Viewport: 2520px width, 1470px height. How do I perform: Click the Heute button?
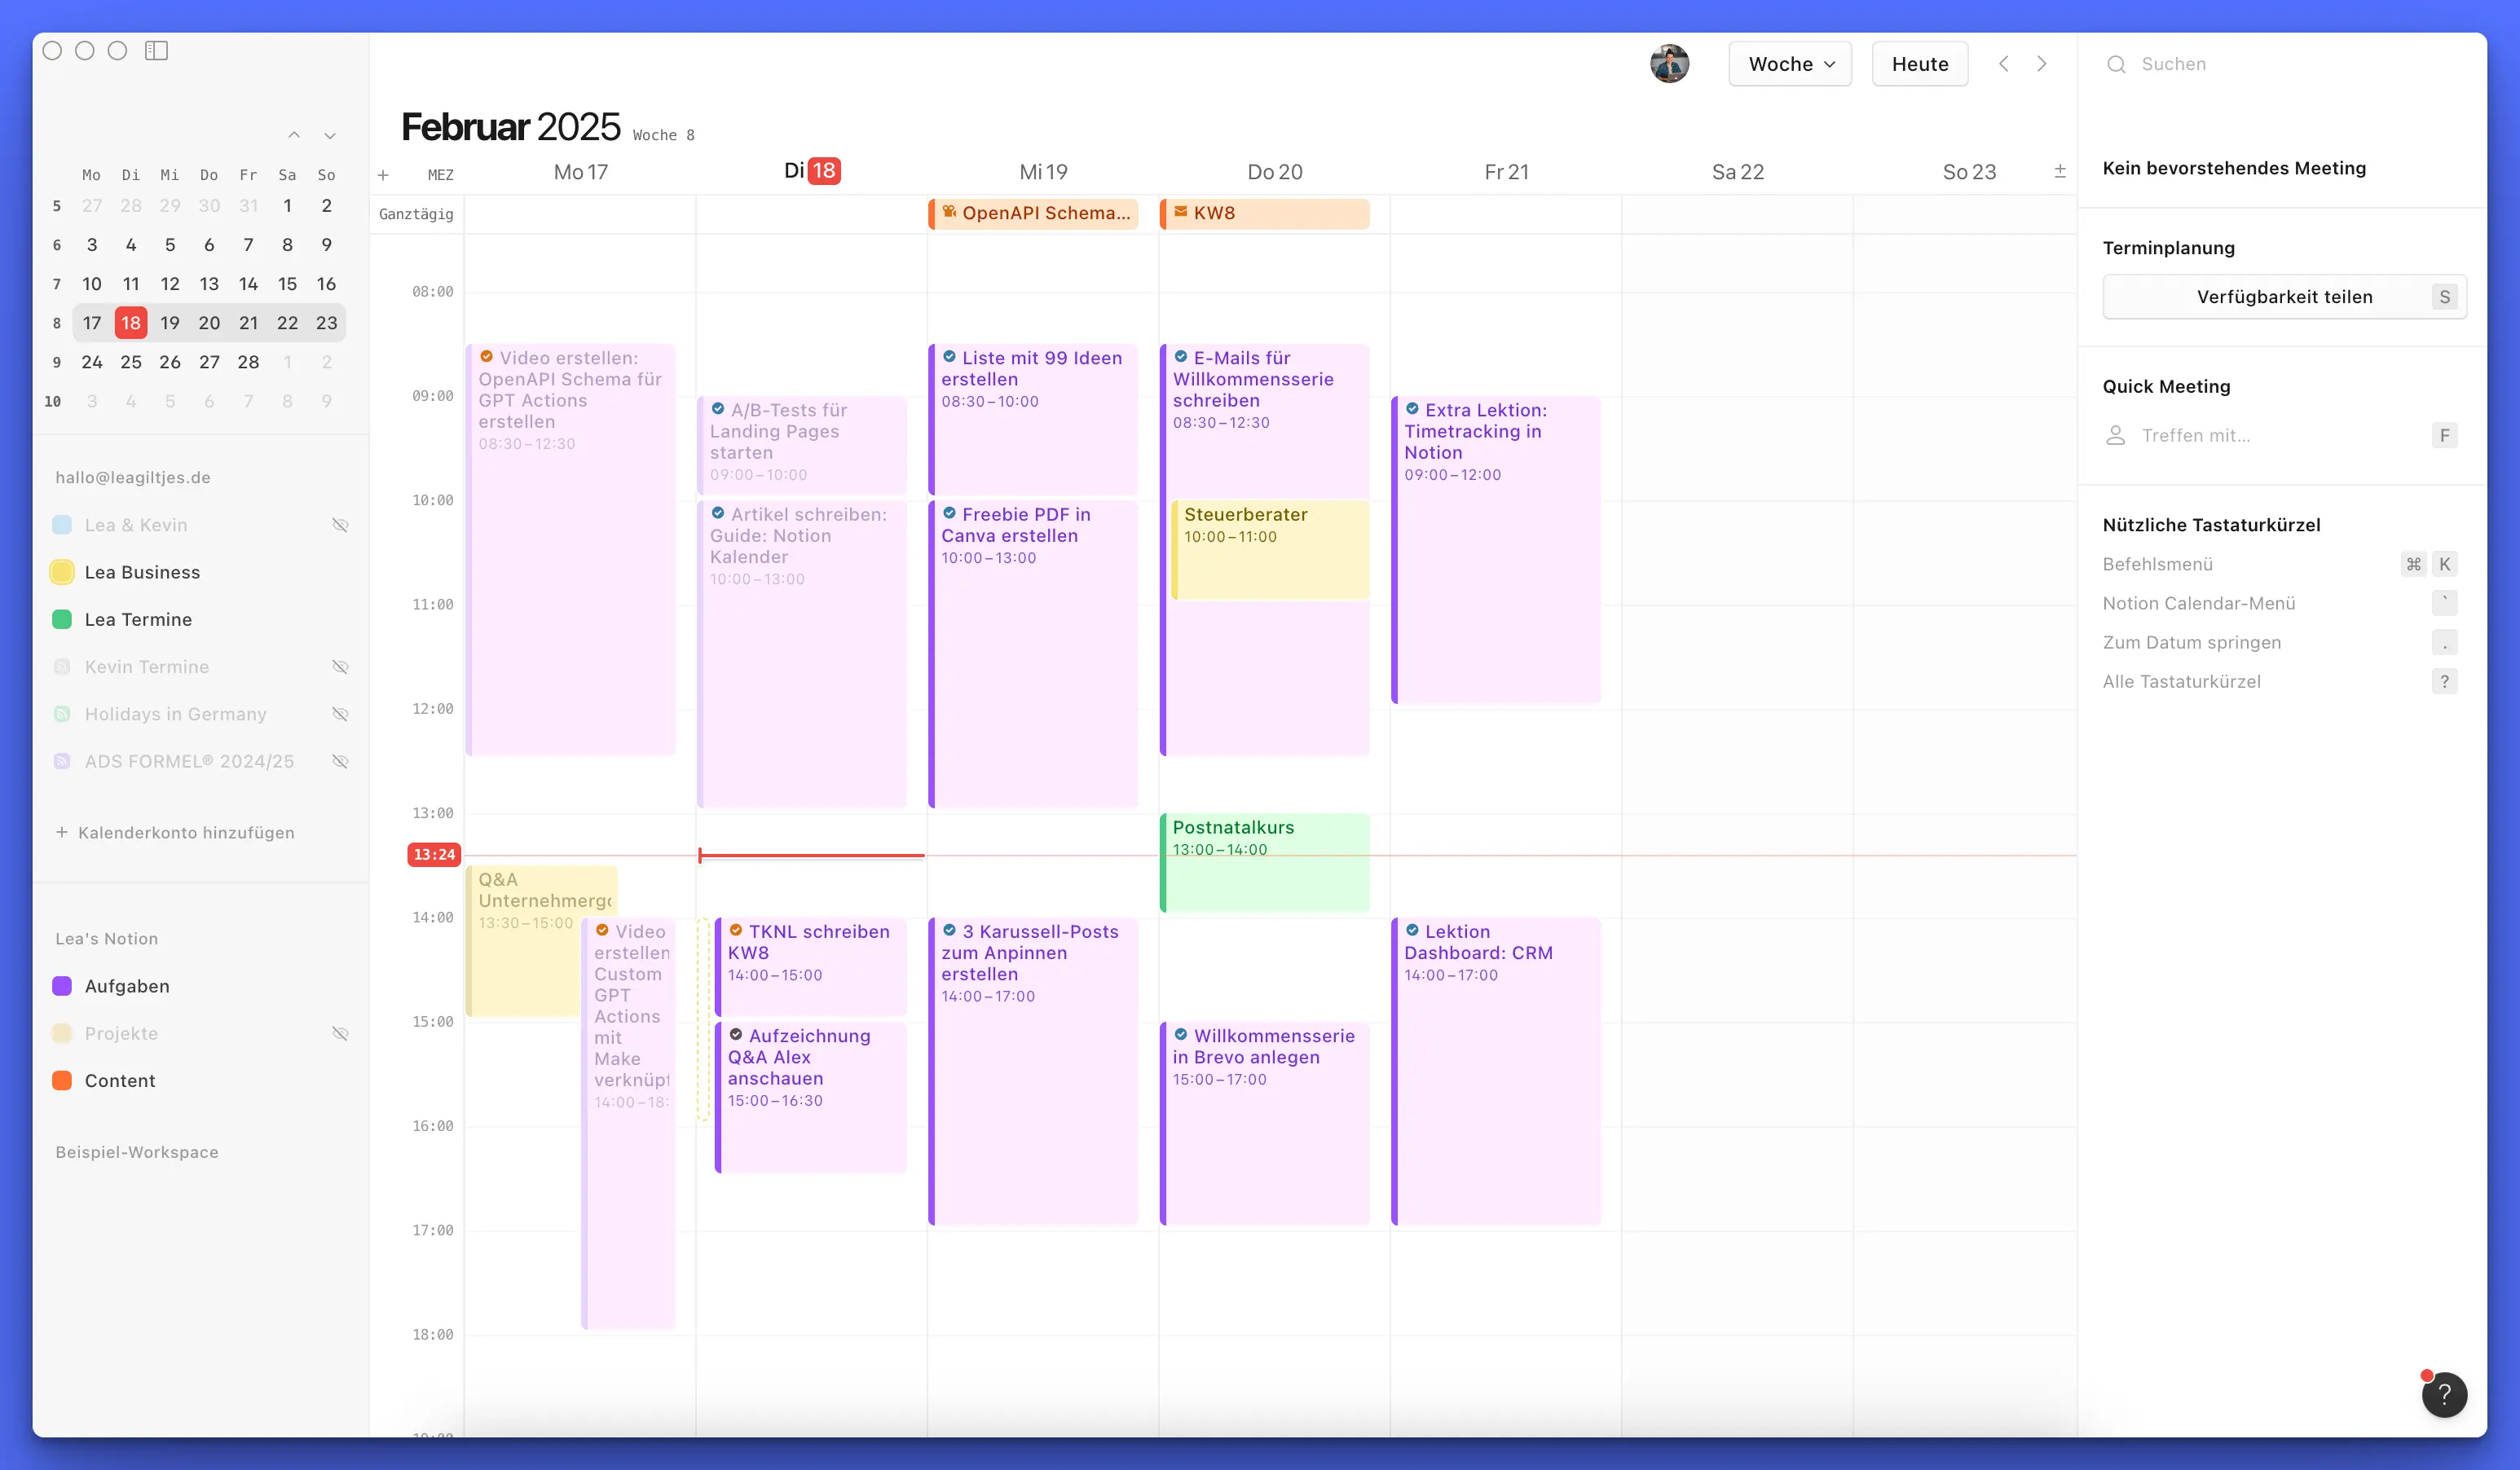click(x=1919, y=64)
